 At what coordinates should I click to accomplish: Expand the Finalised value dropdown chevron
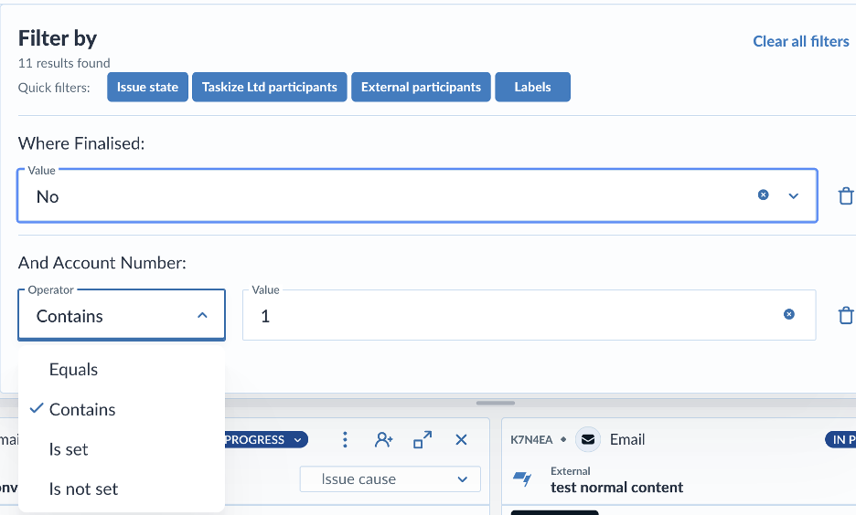point(793,195)
